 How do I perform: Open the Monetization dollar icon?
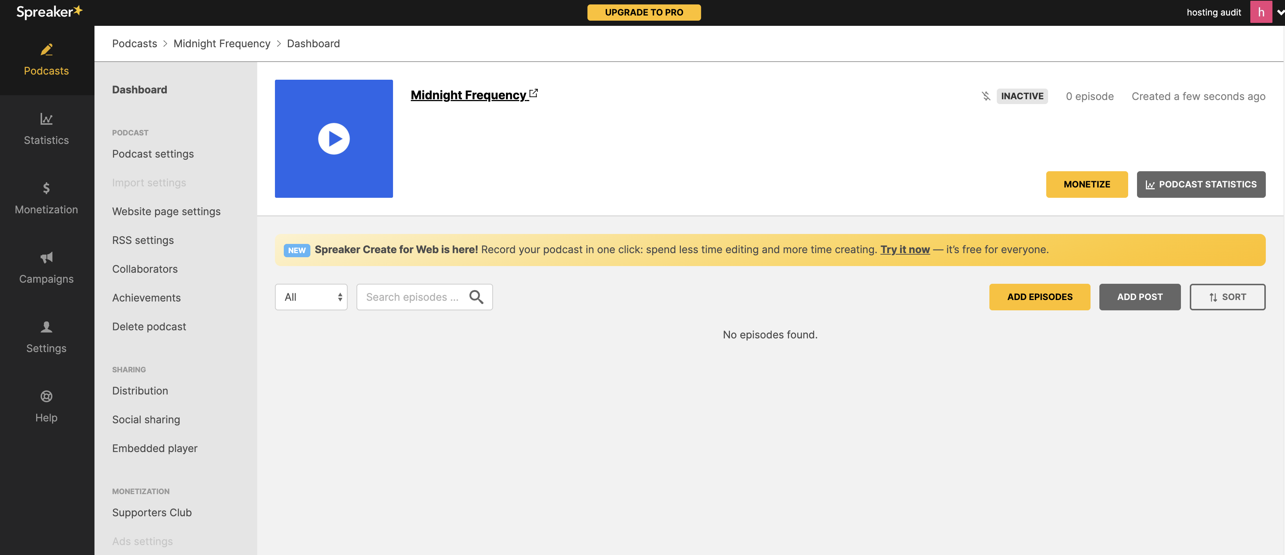click(46, 188)
